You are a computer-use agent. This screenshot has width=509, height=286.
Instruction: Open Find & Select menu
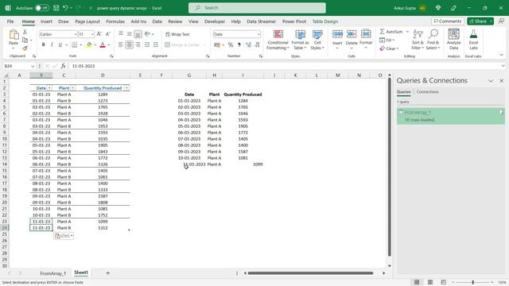[433, 40]
